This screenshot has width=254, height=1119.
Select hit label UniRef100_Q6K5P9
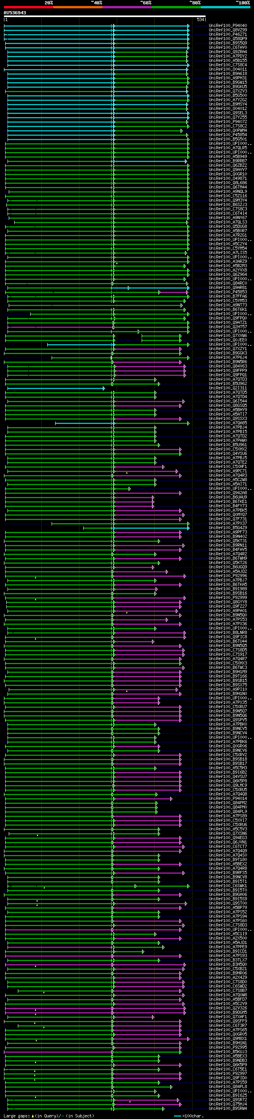(228, 1065)
